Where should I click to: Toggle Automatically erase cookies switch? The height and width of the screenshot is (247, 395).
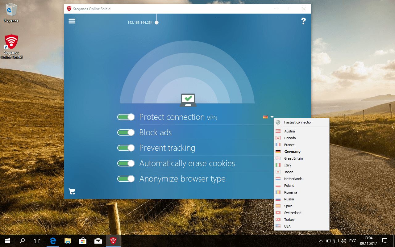click(x=126, y=163)
